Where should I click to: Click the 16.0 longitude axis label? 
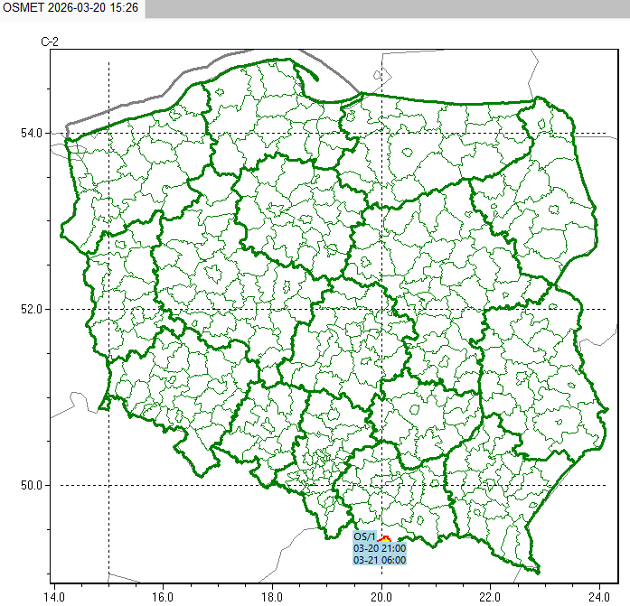click(163, 596)
